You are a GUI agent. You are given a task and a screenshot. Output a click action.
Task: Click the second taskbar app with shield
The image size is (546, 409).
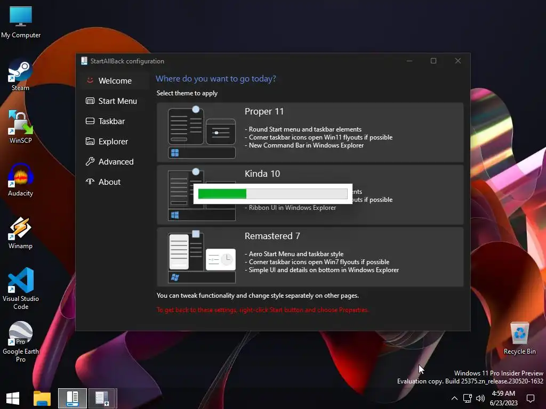coord(102,398)
